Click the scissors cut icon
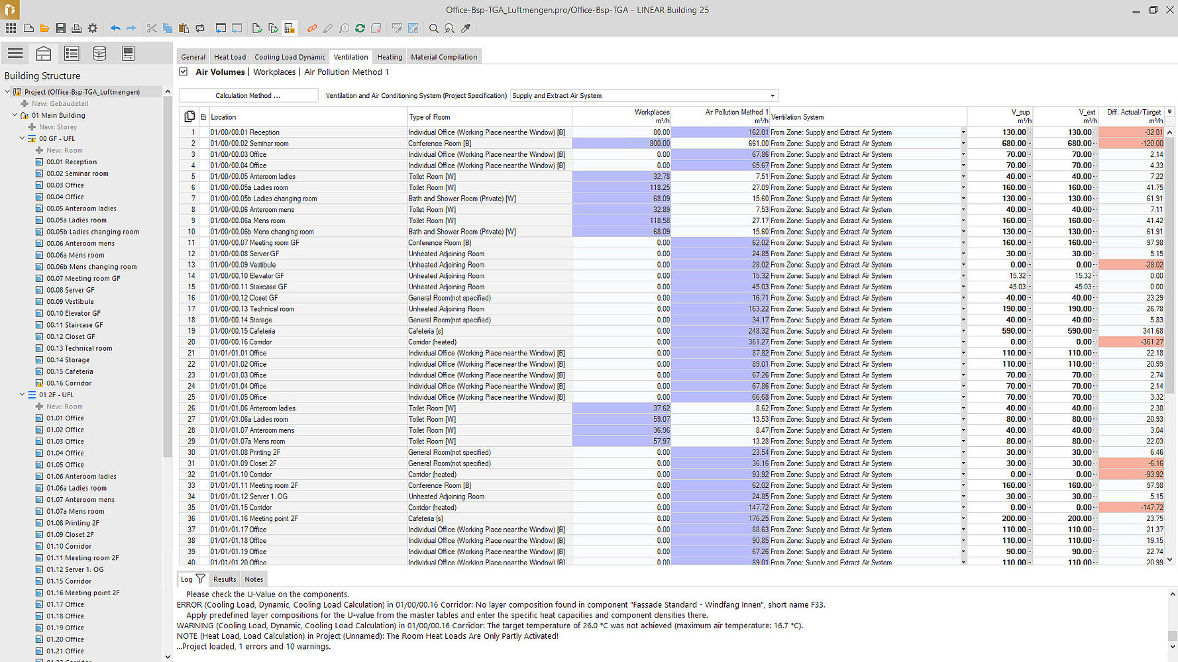1178x662 pixels. click(x=152, y=28)
